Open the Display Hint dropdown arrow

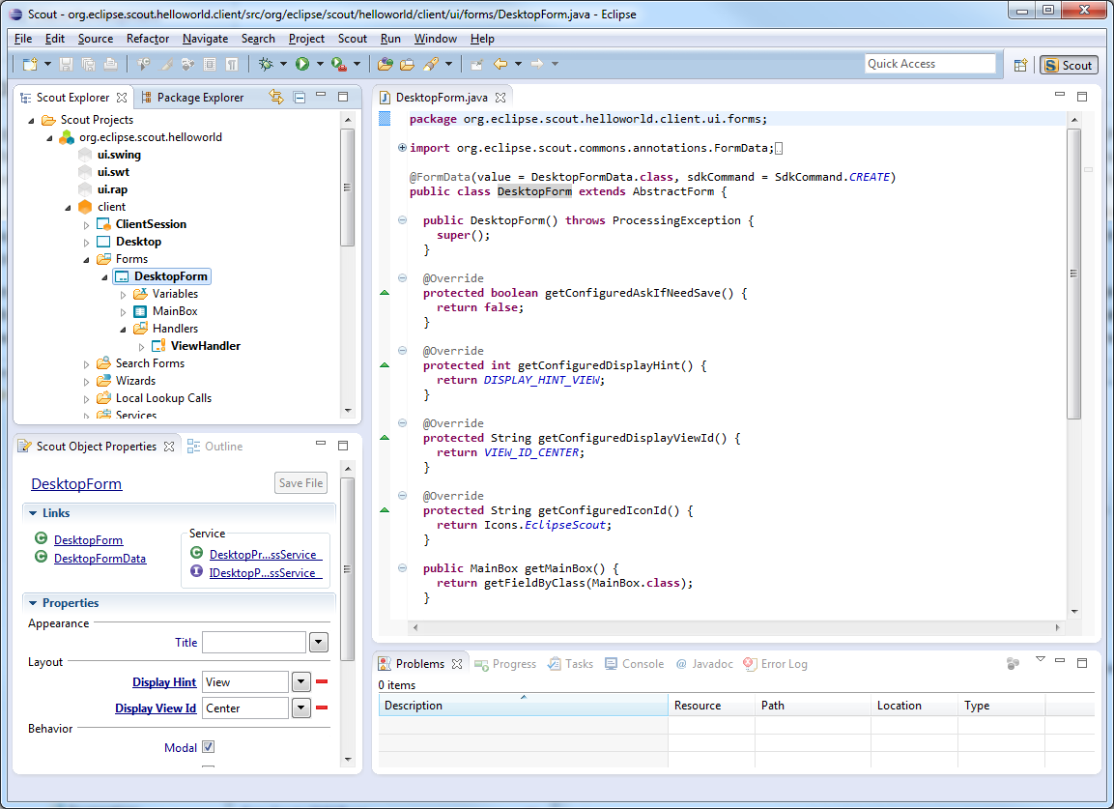click(x=301, y=682)
